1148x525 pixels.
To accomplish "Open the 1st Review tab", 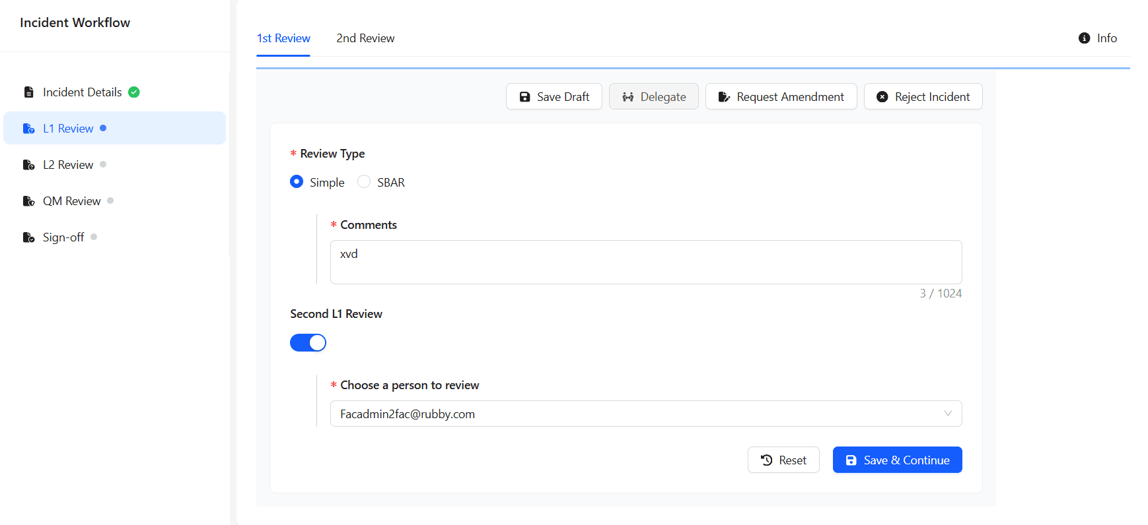I will pos(283,38).
